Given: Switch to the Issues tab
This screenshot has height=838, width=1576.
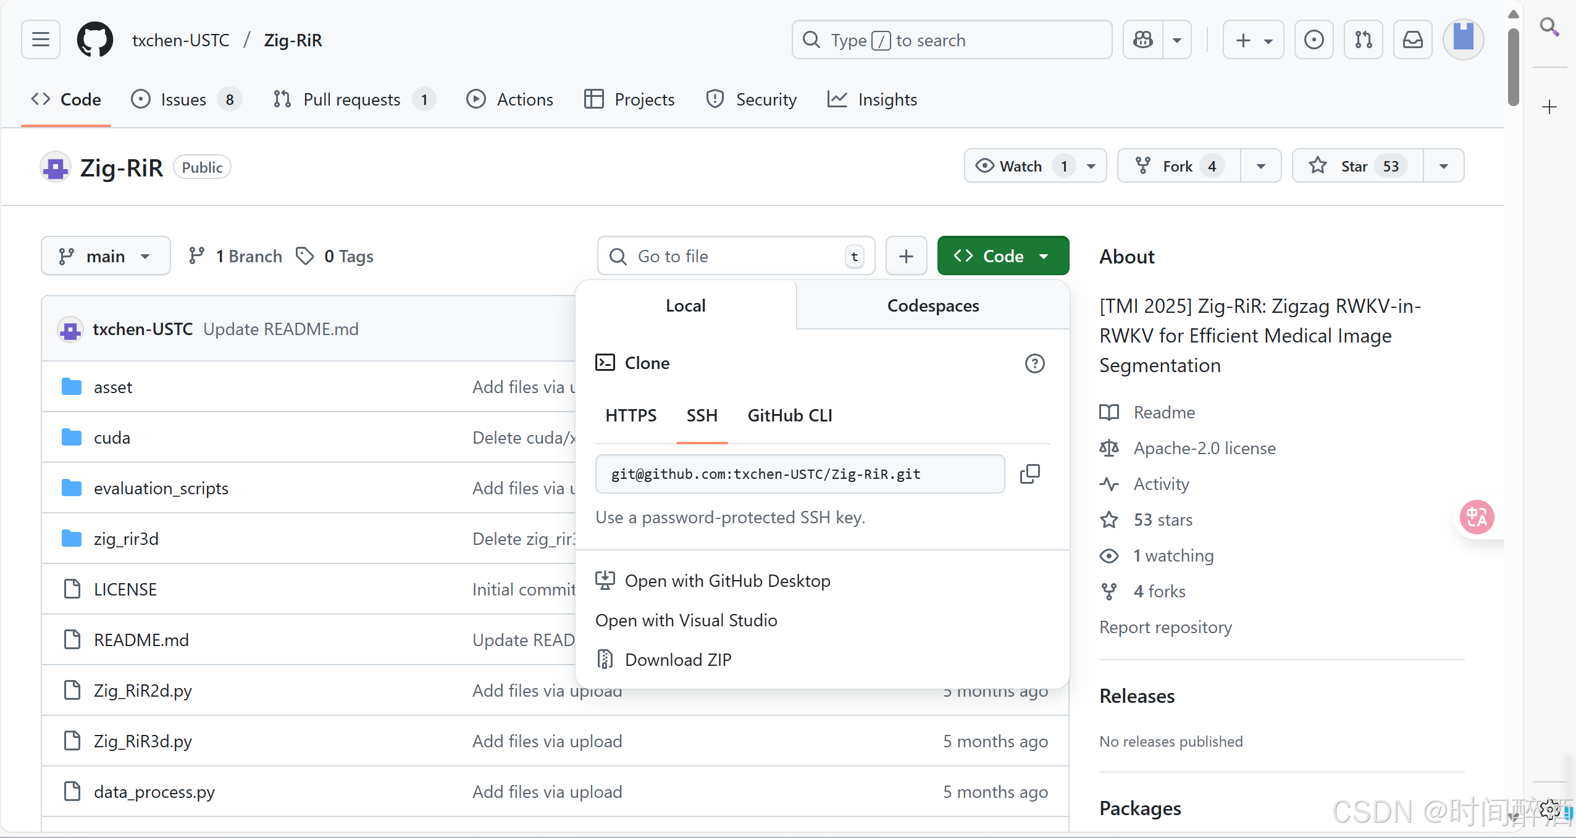Looking at the screenshot, I should (186, 99).
